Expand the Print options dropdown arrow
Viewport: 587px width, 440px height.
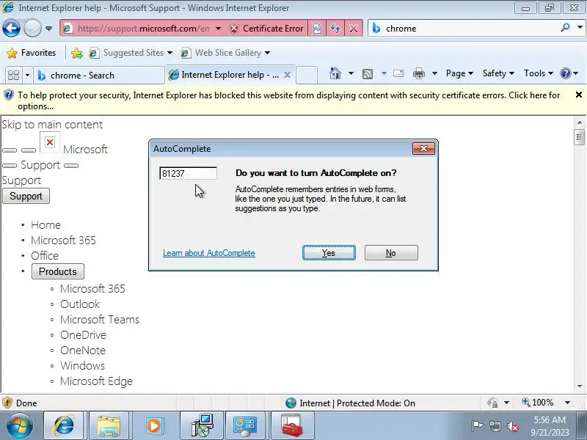point(434,73)
